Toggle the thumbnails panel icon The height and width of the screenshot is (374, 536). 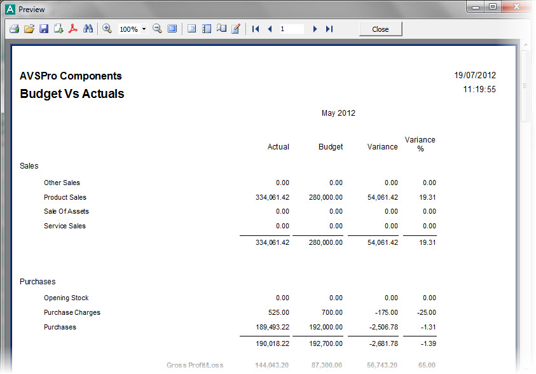coord(207,29)
